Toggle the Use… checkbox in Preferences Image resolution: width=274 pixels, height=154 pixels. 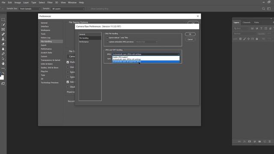pyautogui.click(x=68, y=67)
